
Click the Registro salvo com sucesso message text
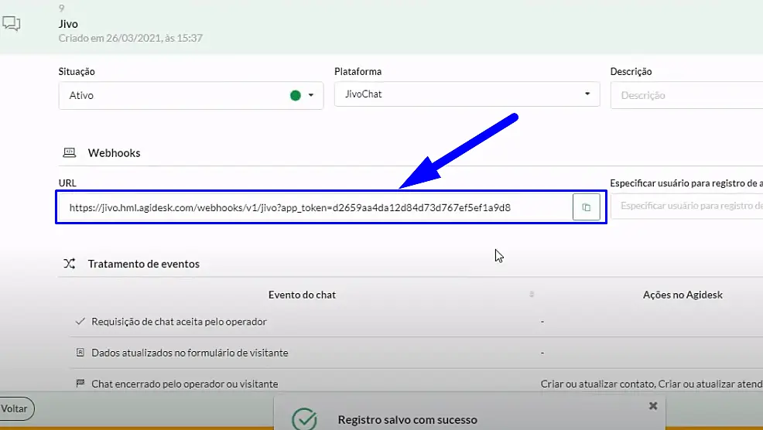407,420
